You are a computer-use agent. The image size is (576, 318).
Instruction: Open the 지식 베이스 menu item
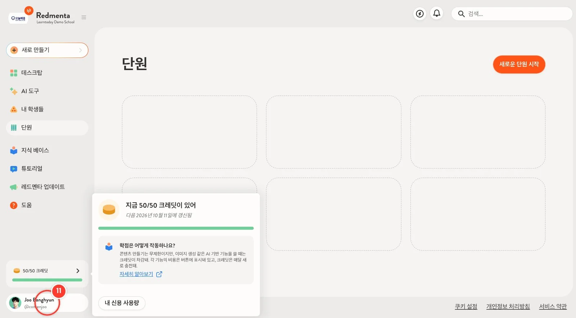tap(47, 150)
